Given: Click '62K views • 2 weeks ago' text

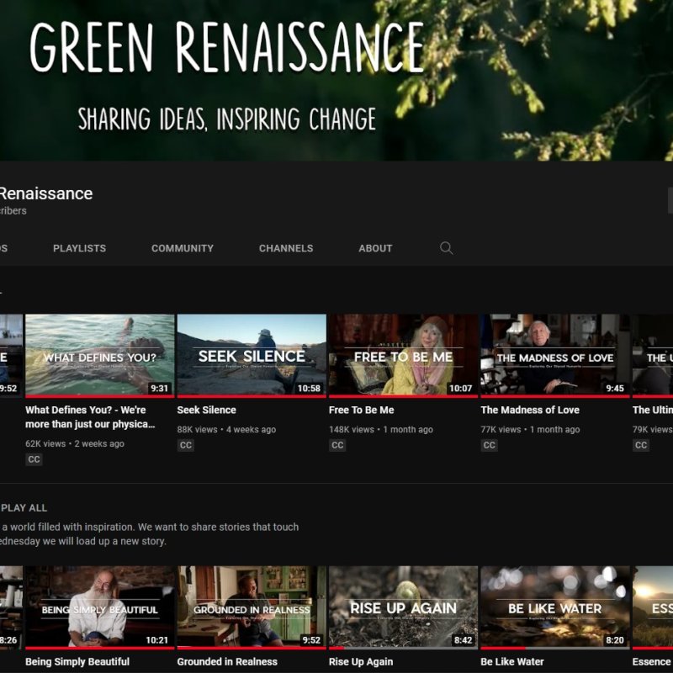Looking at the screenshot, I should pos(75,443).
